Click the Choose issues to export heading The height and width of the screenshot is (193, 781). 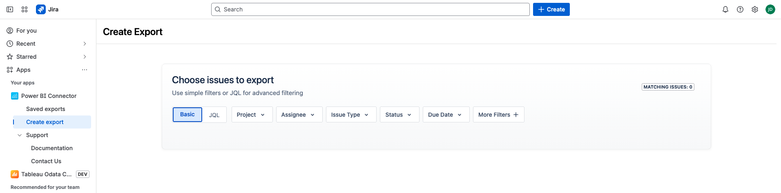(223, 80)
